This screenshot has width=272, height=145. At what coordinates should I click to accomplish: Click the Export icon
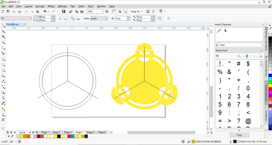(x=76, y=12)
